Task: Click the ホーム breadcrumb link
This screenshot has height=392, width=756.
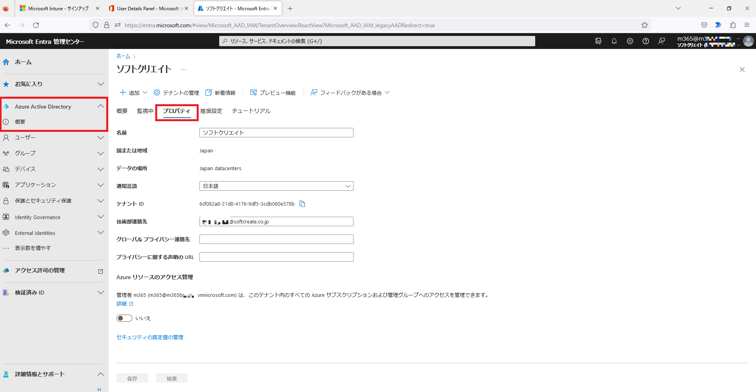Action: pos(123,56)
